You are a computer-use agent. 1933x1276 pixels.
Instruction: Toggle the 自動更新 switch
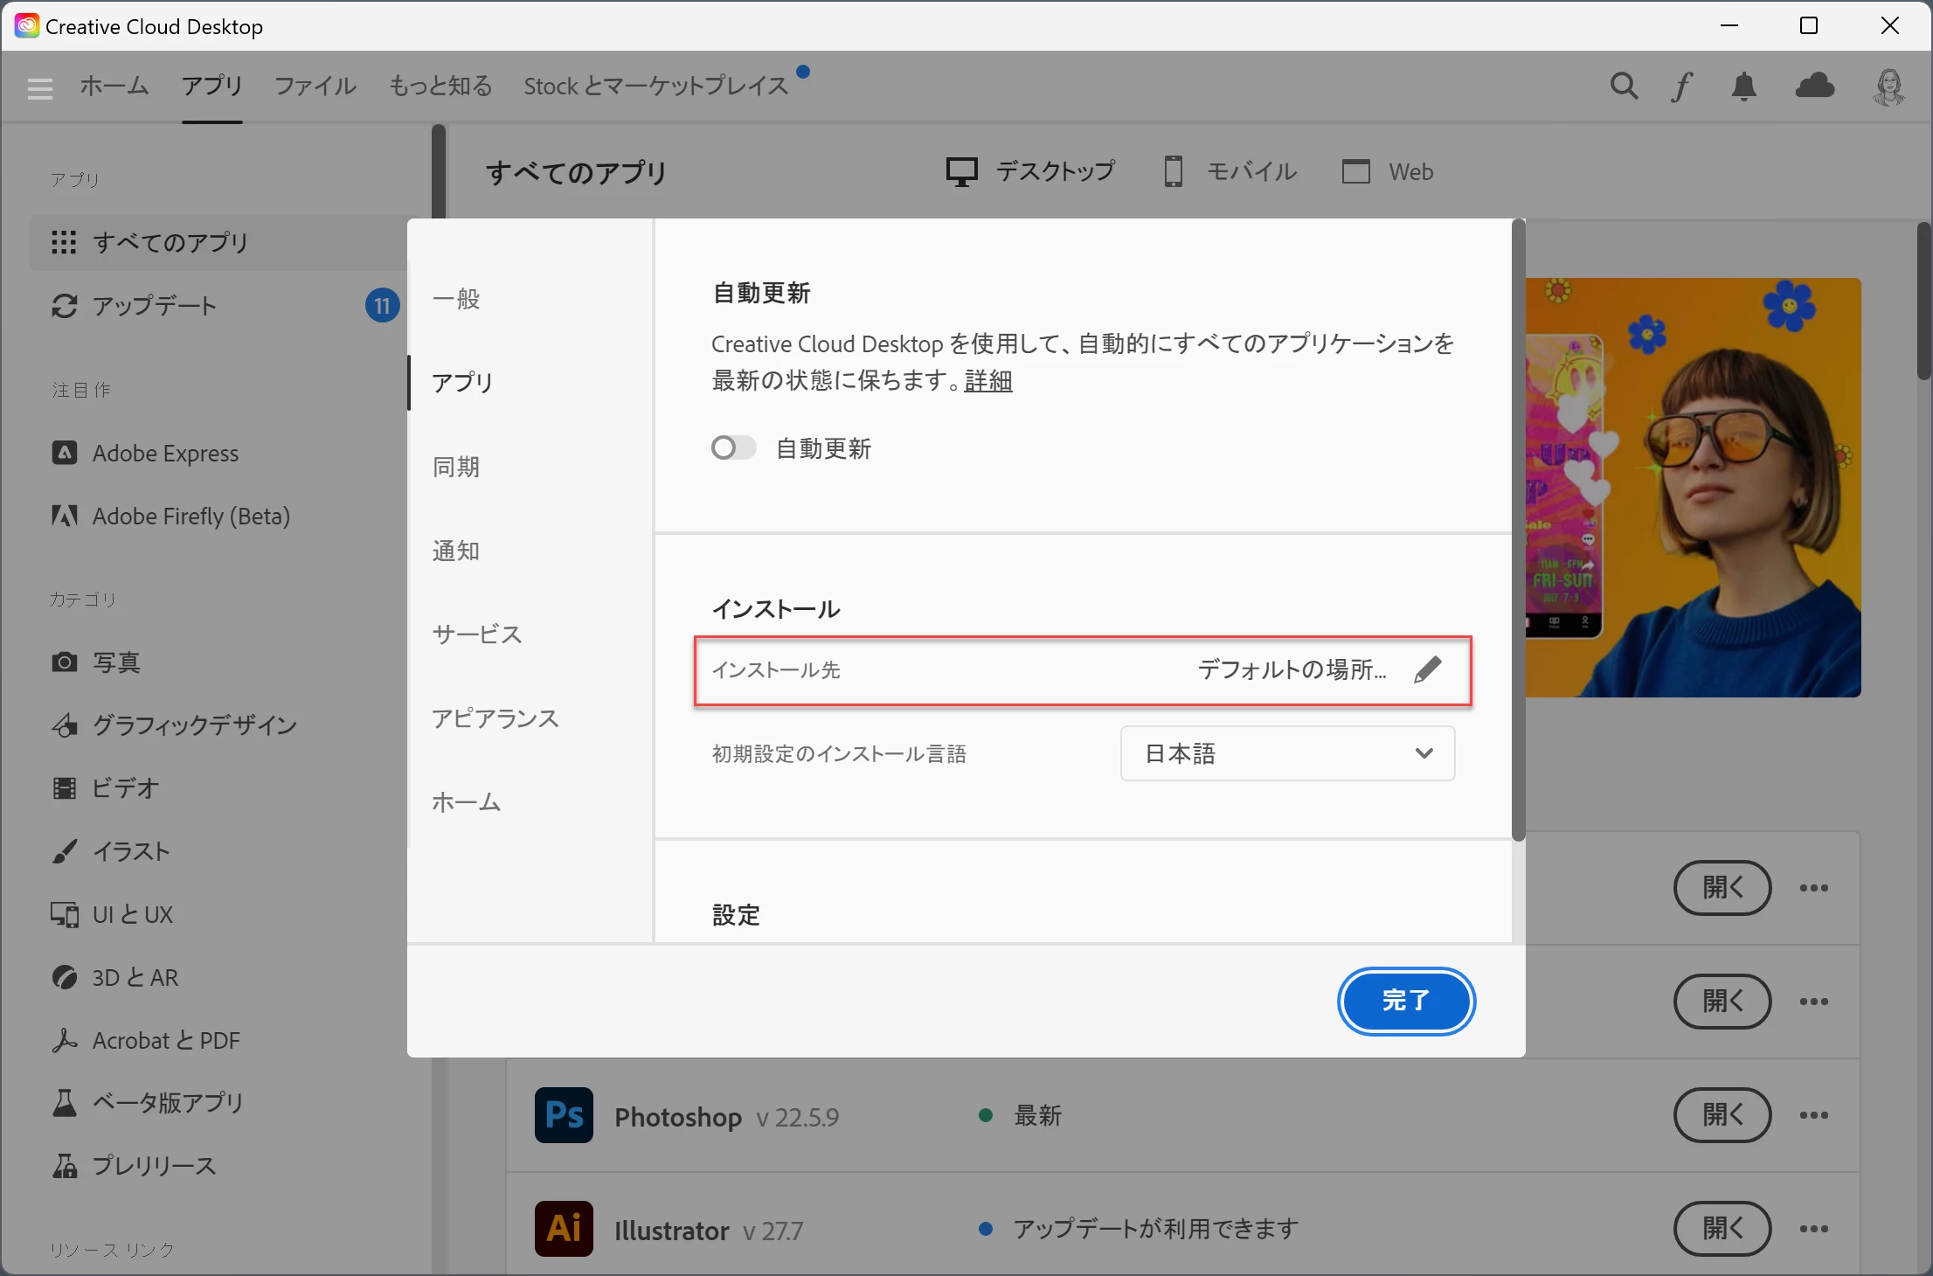(x=733, y=448)
